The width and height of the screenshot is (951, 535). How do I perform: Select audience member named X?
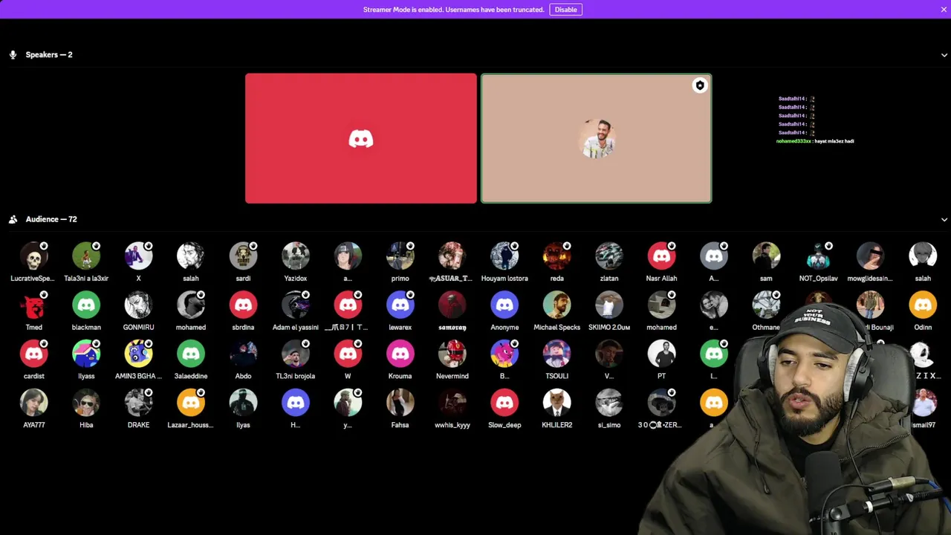click(x=138, y=256)
